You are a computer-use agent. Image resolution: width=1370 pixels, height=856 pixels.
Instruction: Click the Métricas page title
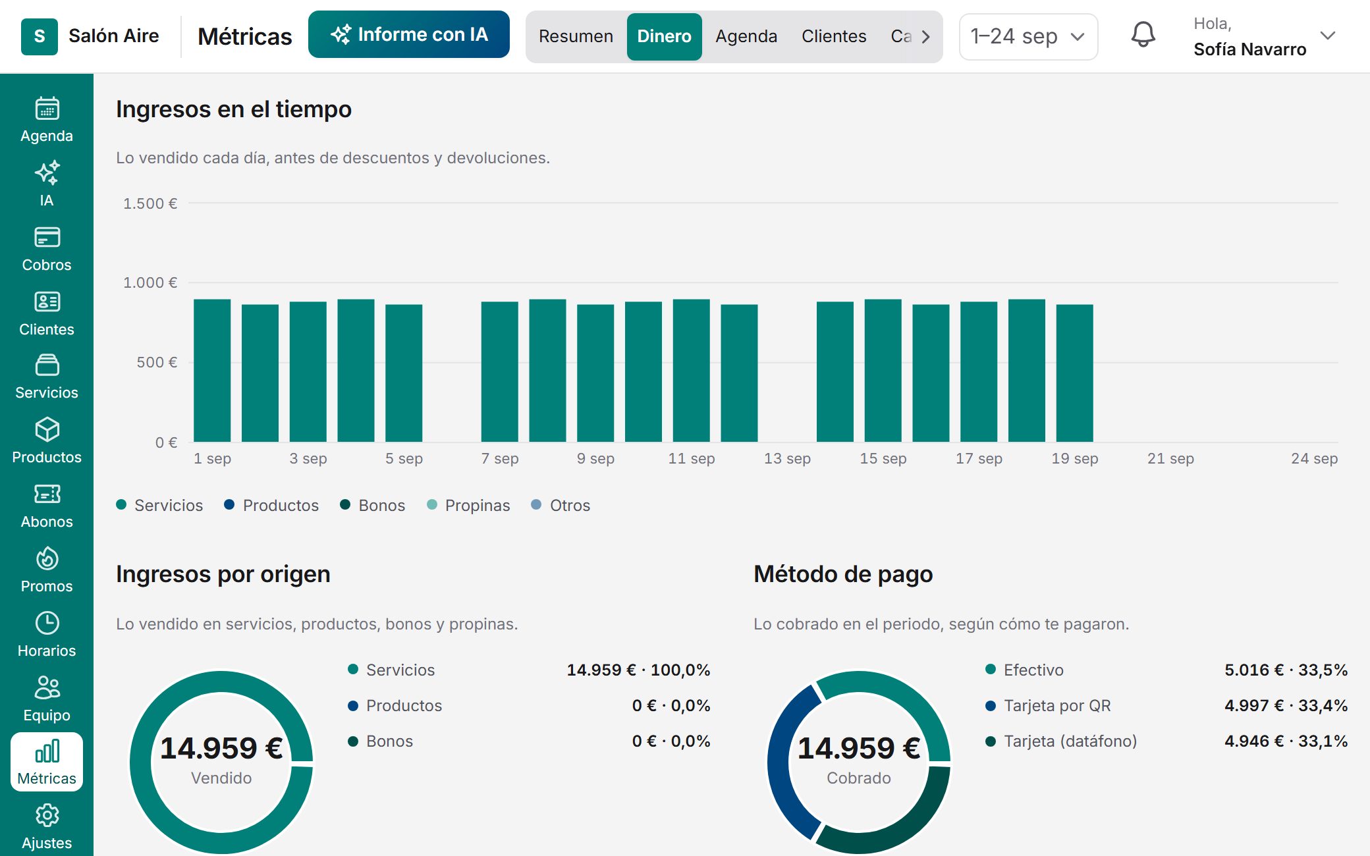[x=244, y=36]
